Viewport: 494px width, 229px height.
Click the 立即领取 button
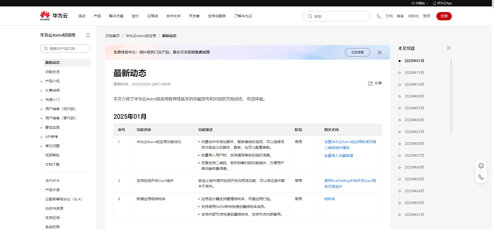[x=358, y=52]
